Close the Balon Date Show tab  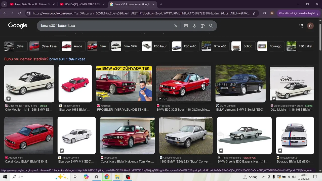54,4
